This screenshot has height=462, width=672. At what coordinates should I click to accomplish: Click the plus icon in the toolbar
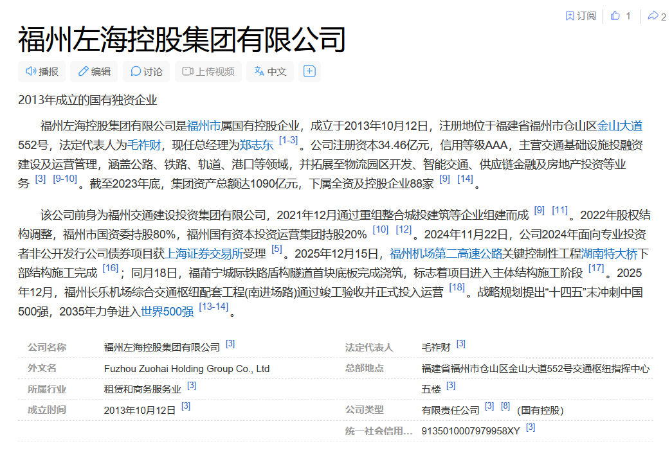click(309, 71)
